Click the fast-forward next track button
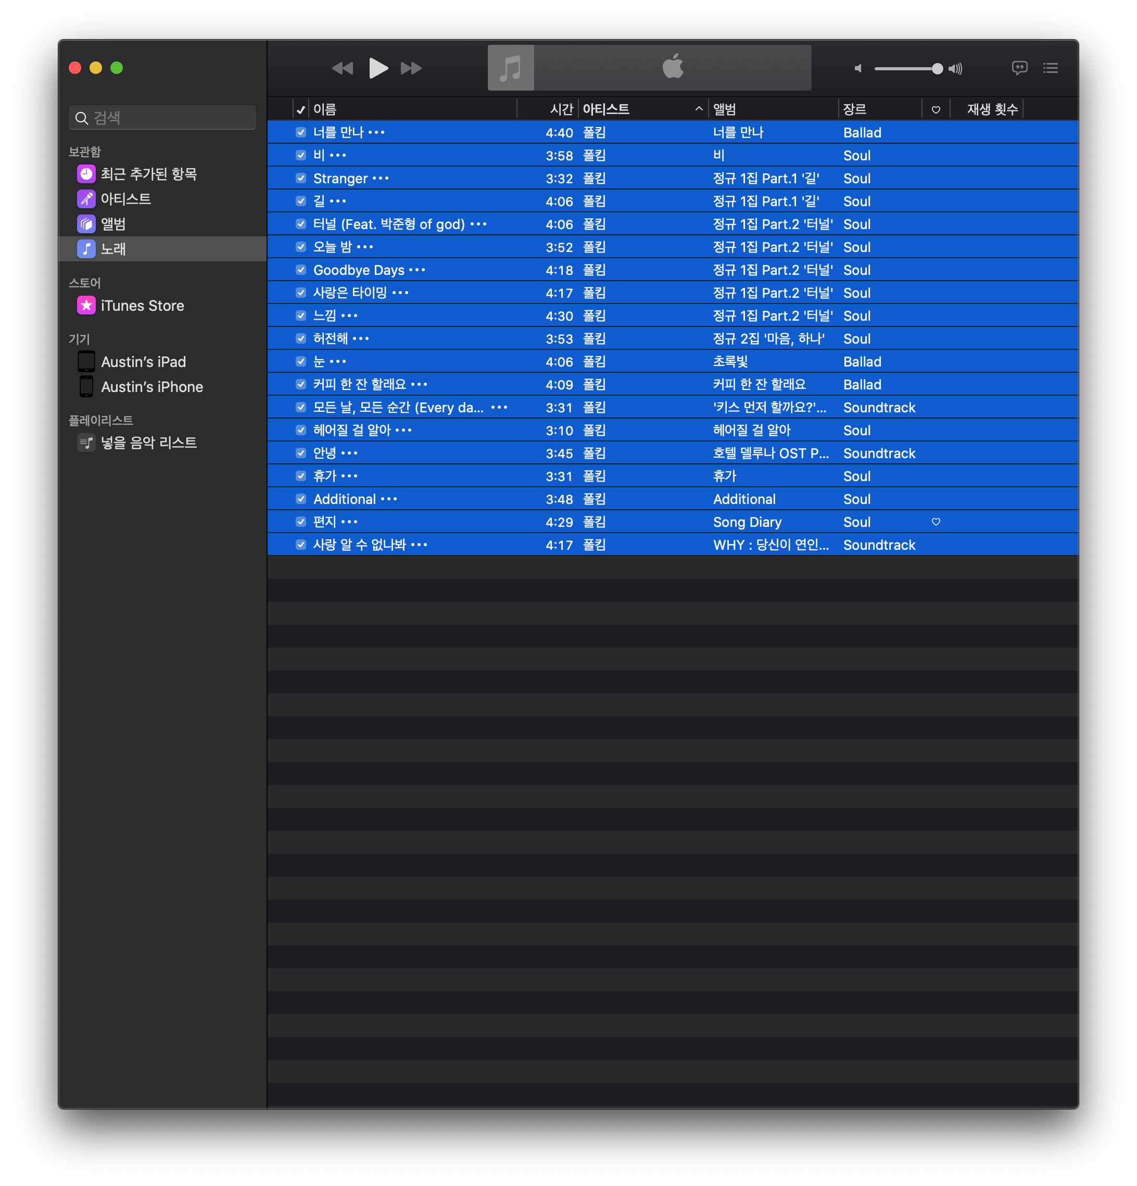 point(411,68)
